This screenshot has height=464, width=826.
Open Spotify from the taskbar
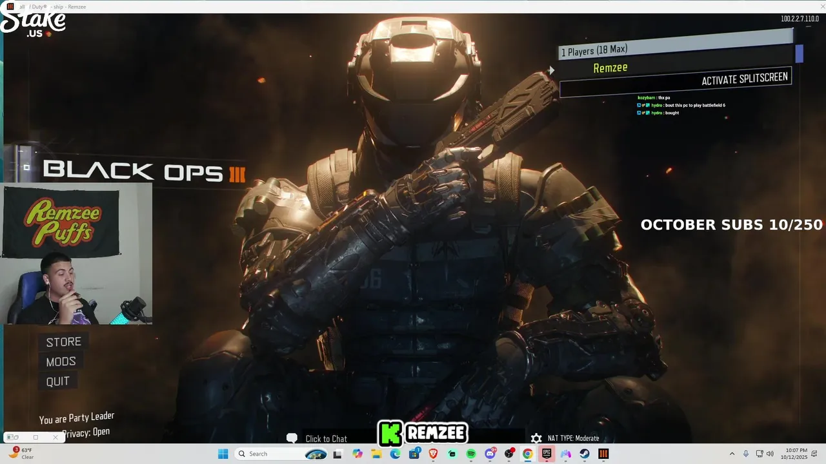pos(471,454)
